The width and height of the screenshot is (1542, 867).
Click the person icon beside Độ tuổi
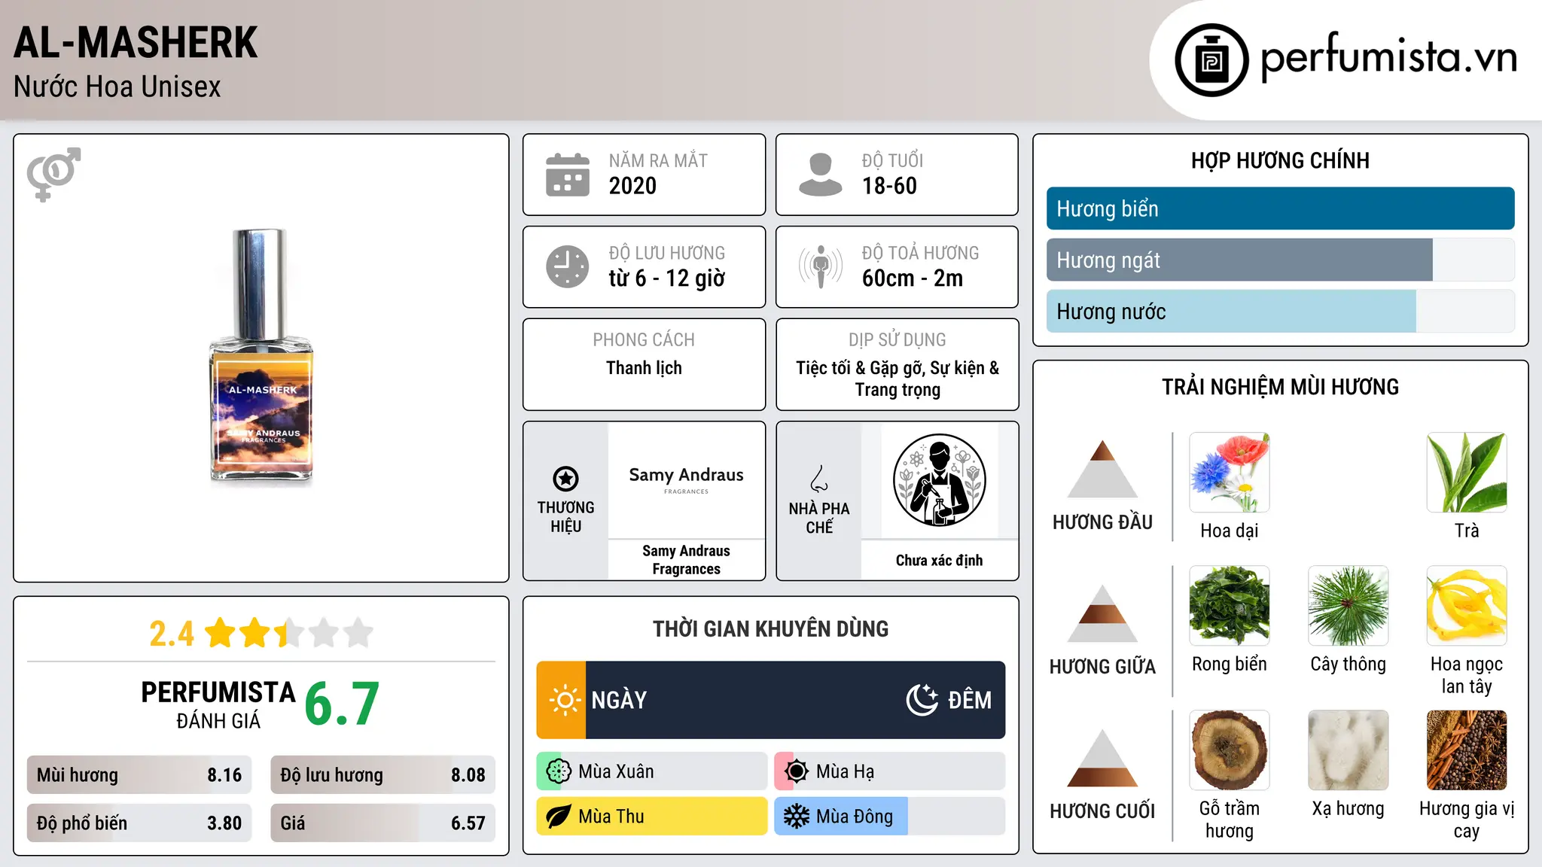(x=821, y=175)
